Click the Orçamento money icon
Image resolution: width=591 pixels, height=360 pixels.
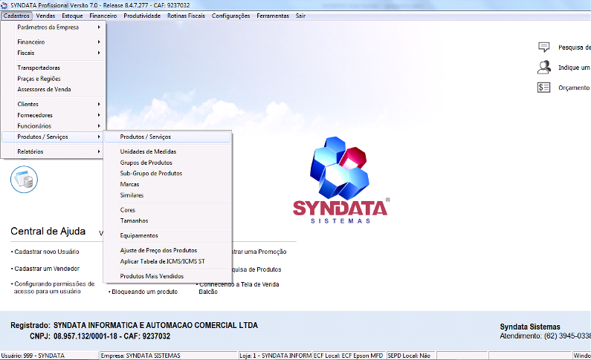point(543,88)
